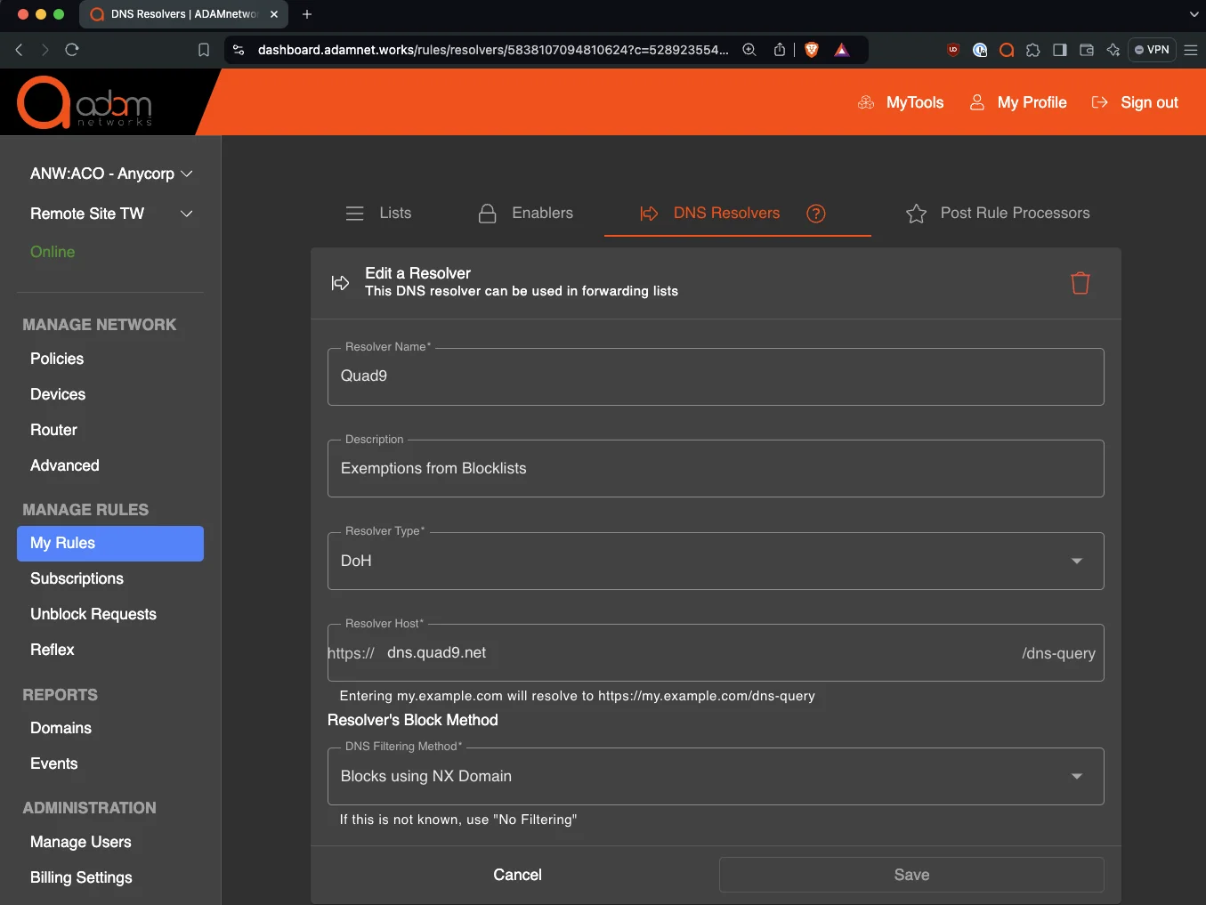Expand the Remote Site TW dropdown
Screen dimensions: 1206x905
click(111, 214)
